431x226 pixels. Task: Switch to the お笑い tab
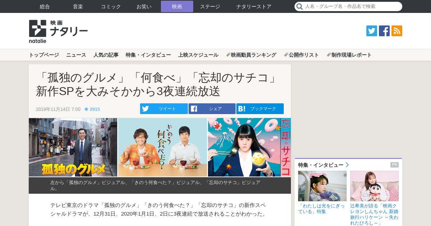(144, 6)
